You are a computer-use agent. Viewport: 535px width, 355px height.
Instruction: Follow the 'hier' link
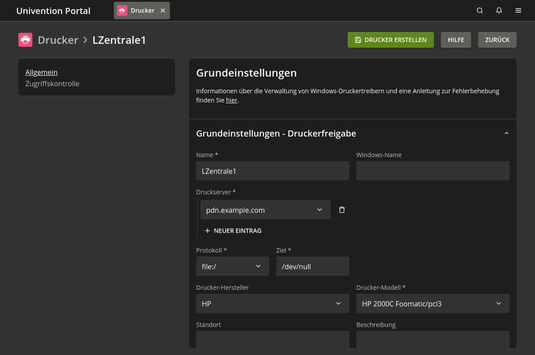tap(231, 100)
